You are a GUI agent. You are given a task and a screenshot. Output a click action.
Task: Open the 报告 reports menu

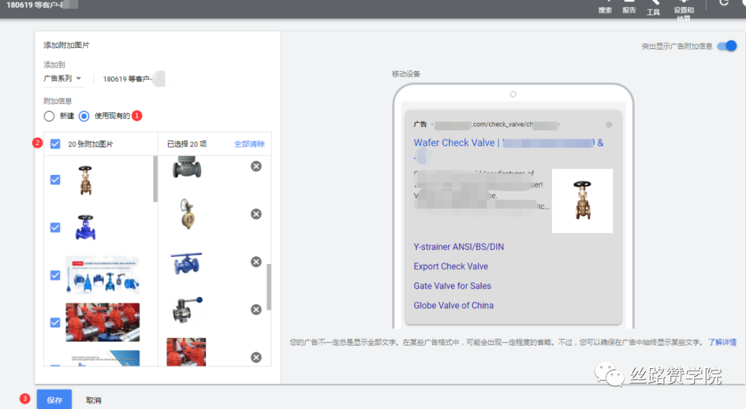click(x=629, y=7)
